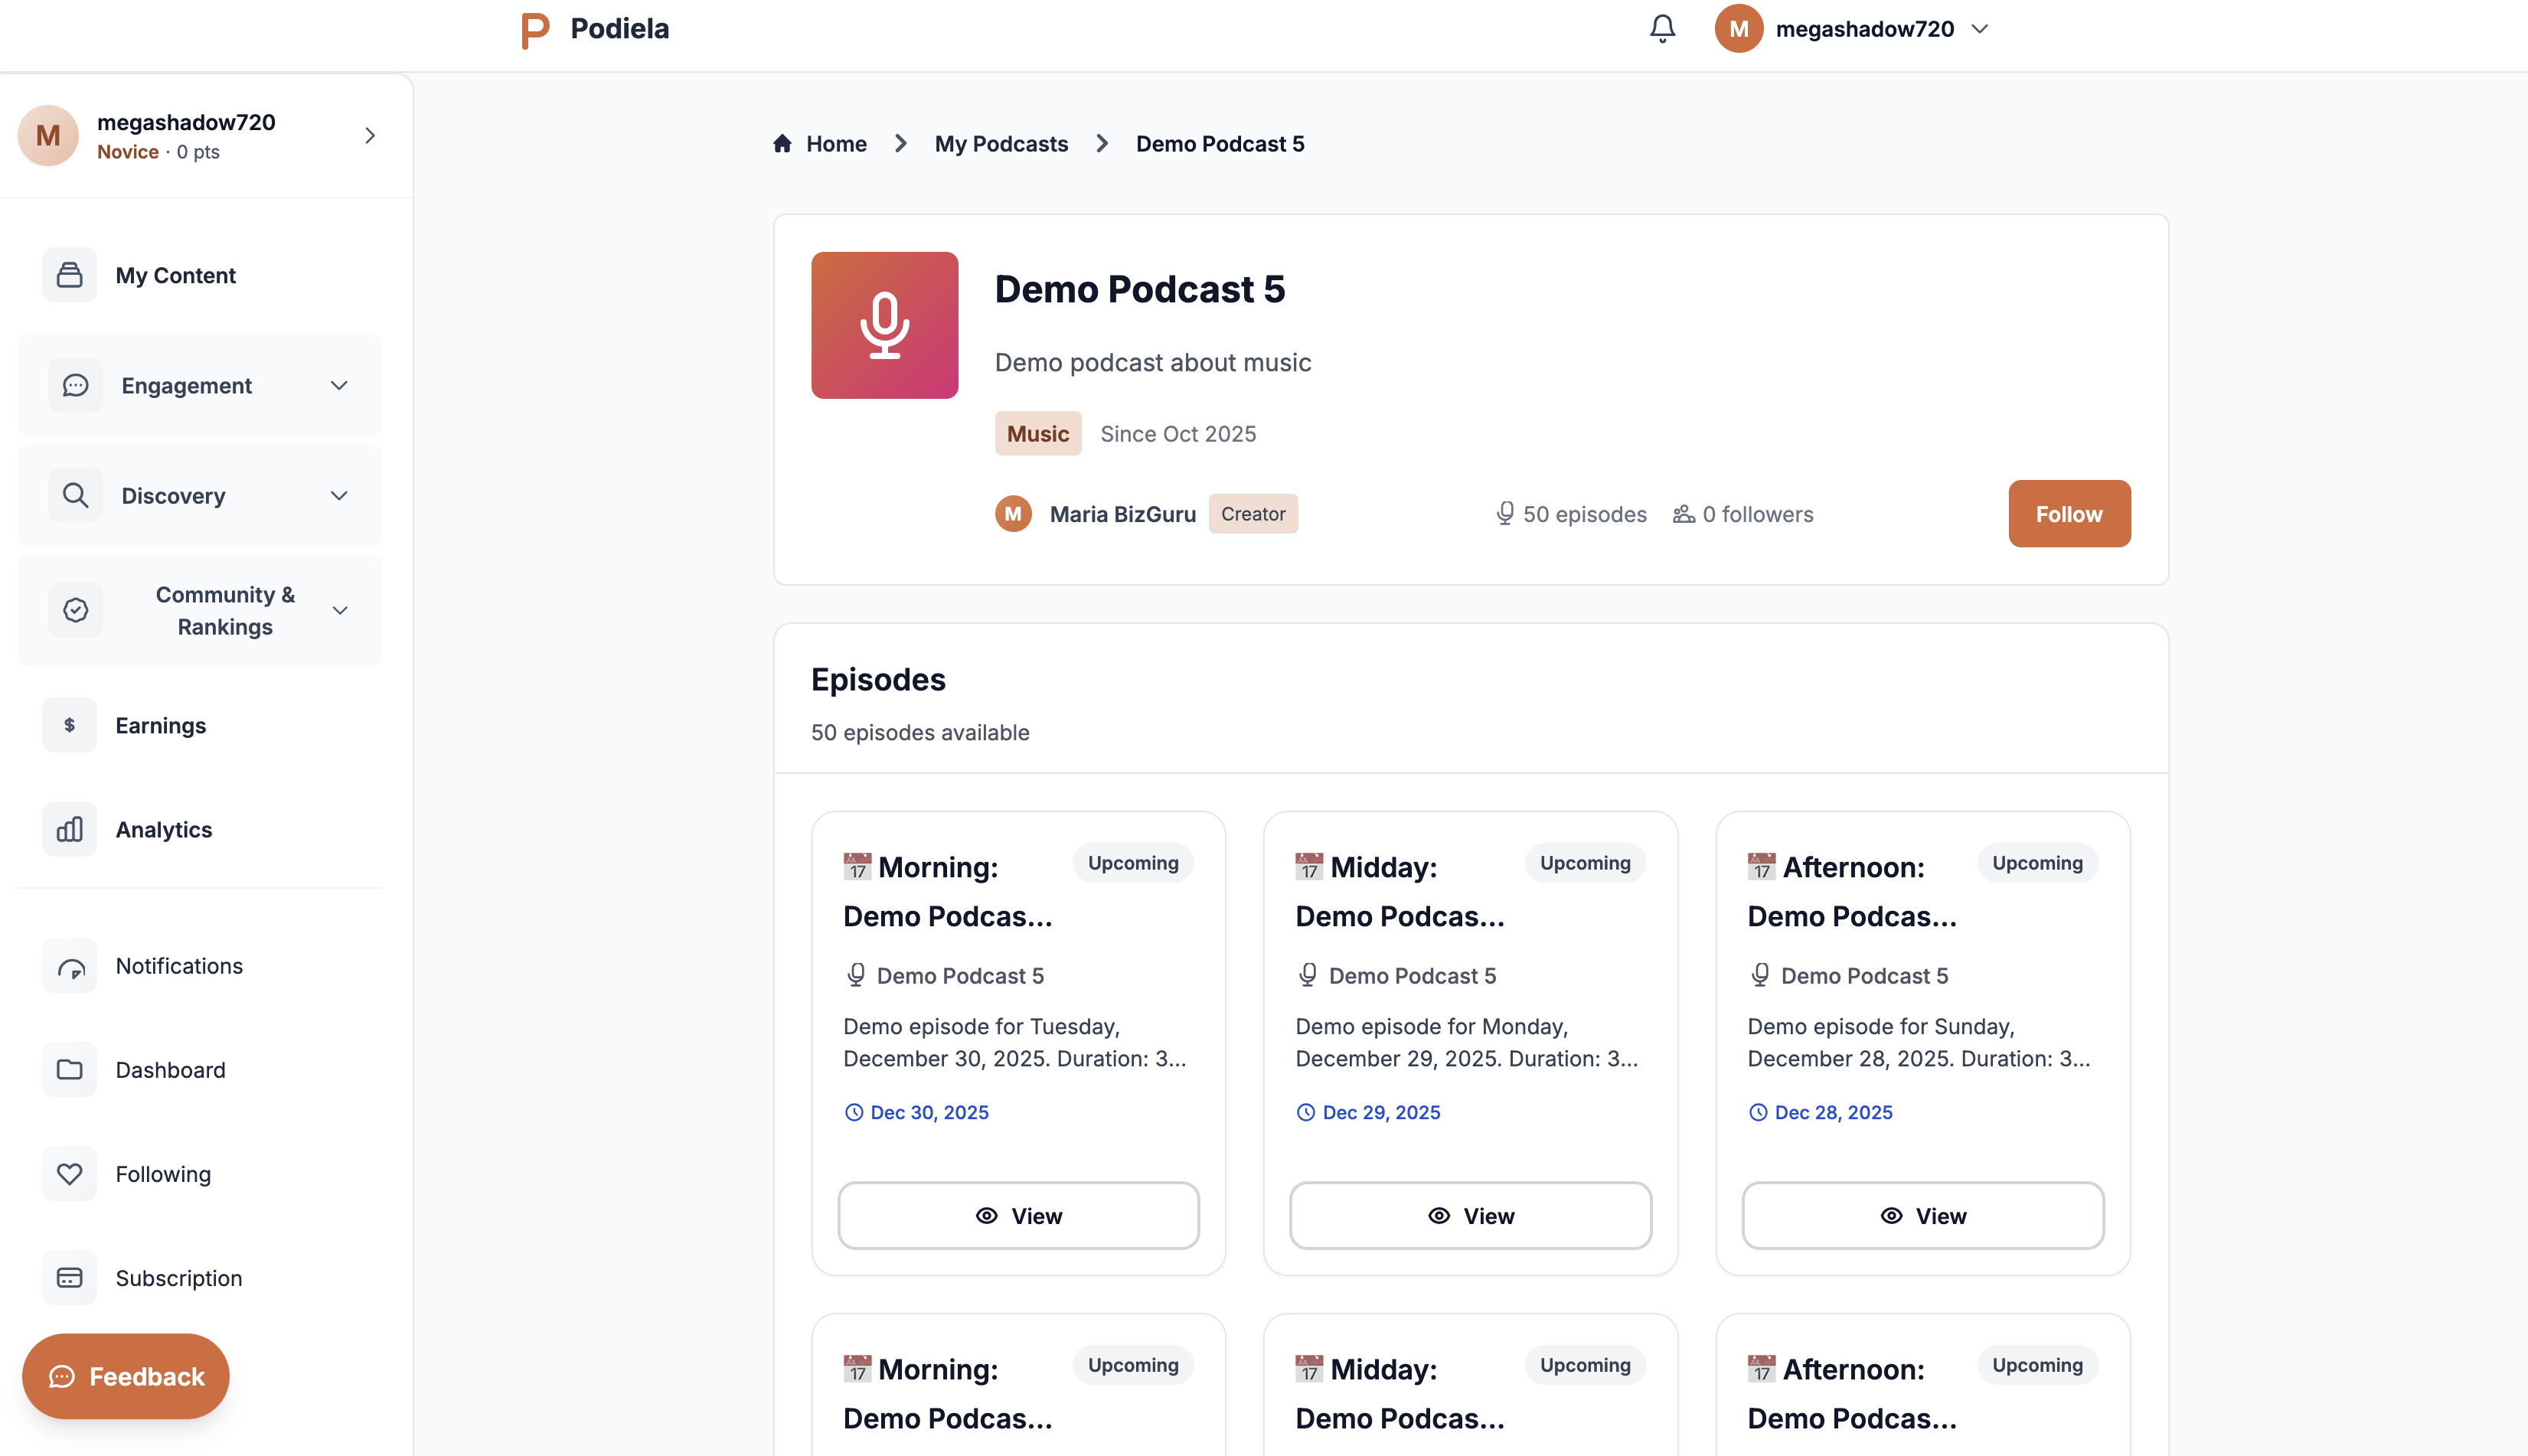Open the Feedback button
This screenshot has height=1456, width=2528.
[126, 1376]
